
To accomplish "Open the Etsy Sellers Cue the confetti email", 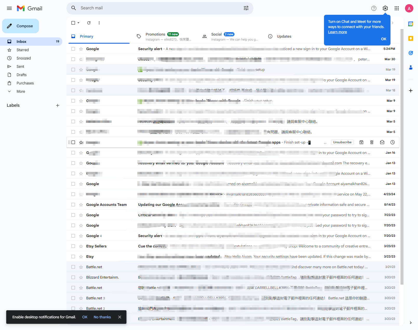I will (x=233, y=246).
